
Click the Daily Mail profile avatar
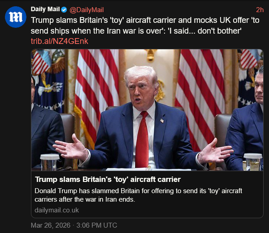pos(16,17)
